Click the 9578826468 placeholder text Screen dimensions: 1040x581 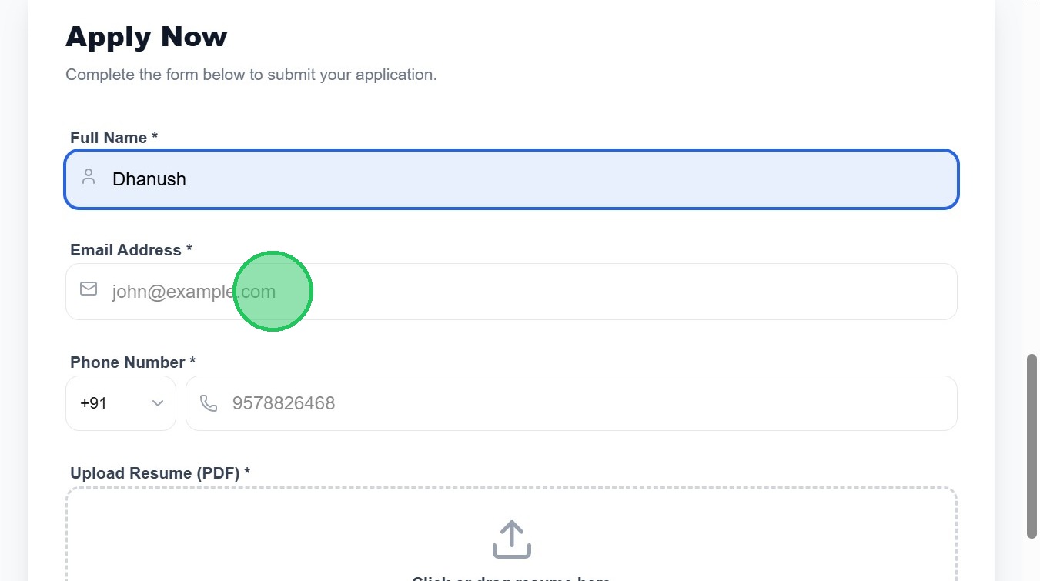283,403
